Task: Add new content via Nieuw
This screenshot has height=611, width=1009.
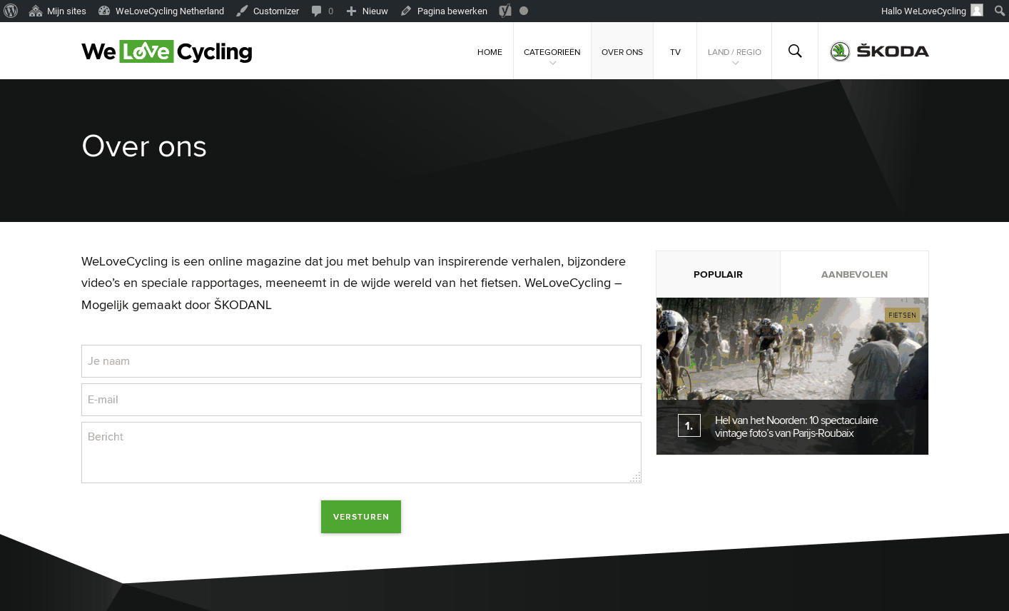Action: point(367,11)
